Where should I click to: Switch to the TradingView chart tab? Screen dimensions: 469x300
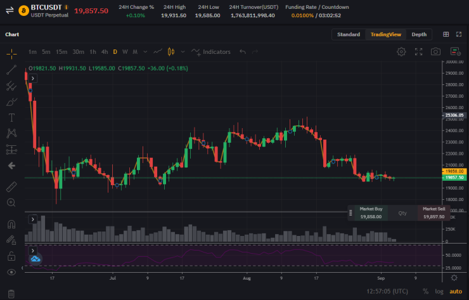click(385, 34)
